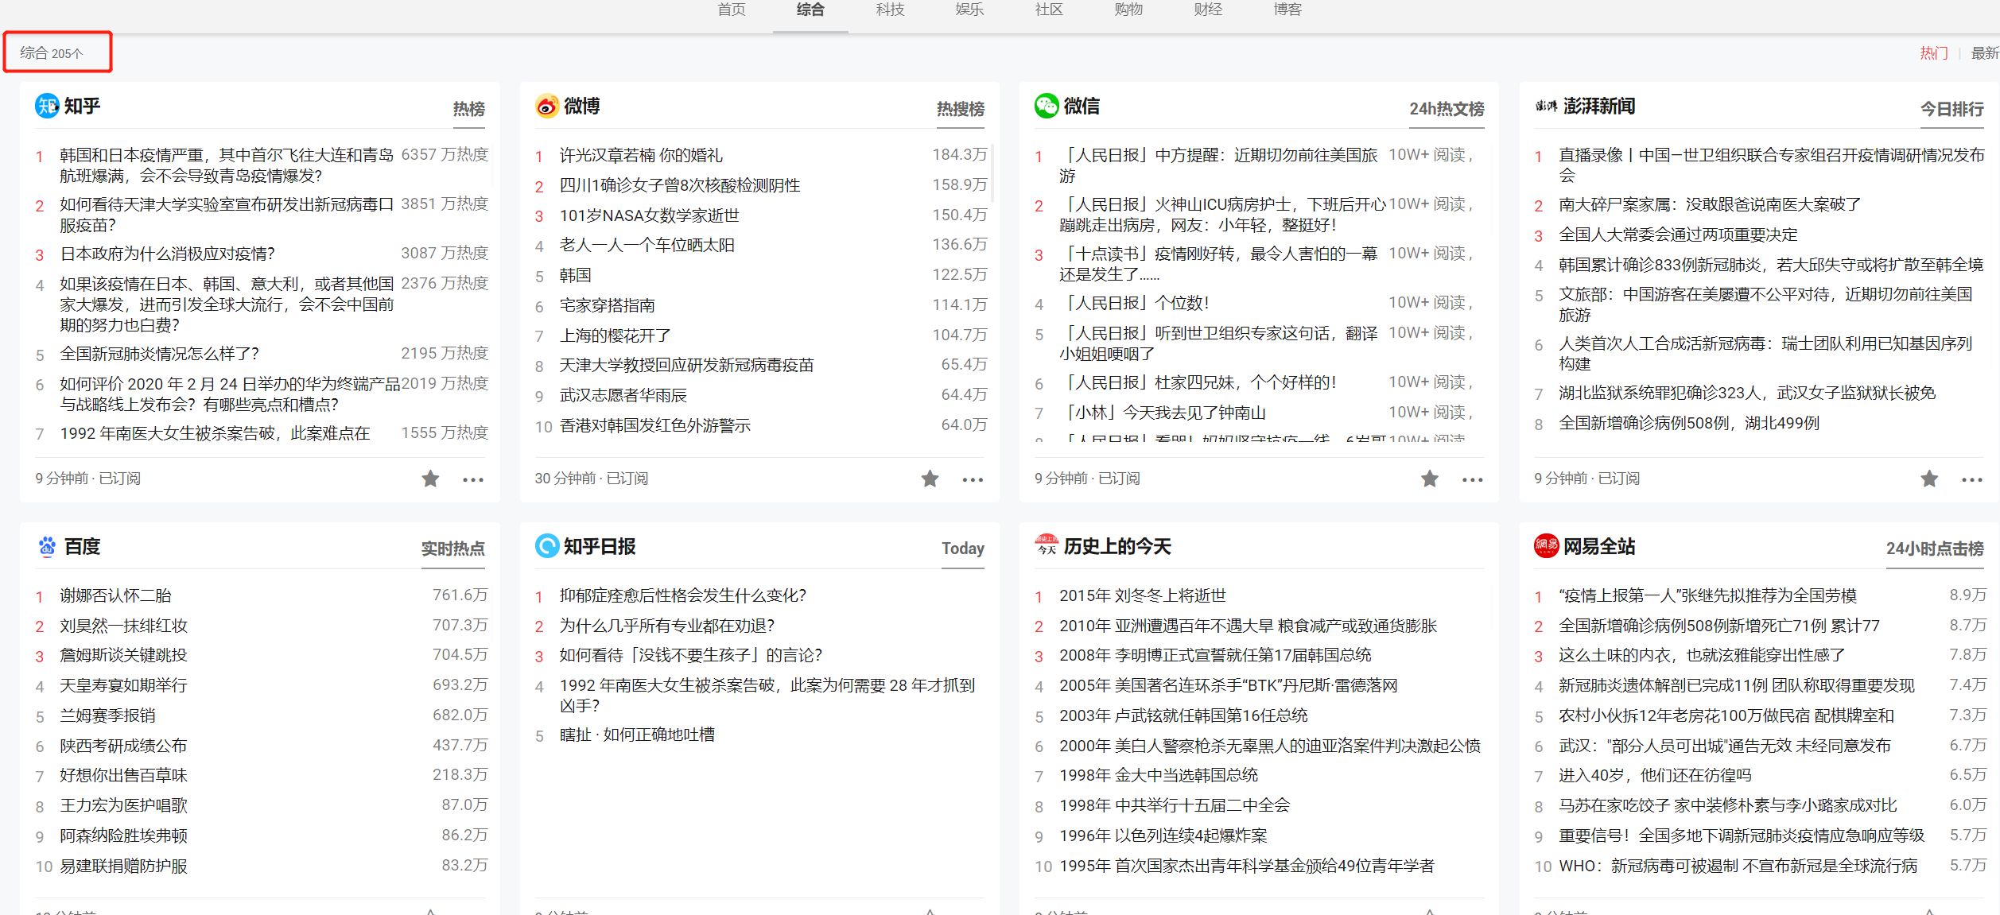Click the Zhihu list scrollbar thumb
The width and height of the screenshot is (2000, 915).
tap(491, 165)
